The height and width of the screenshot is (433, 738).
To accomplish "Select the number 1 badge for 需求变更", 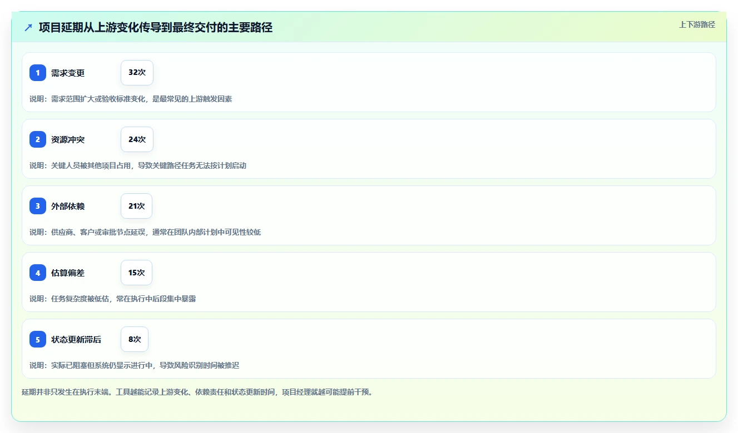I will [x=38, y=73].
